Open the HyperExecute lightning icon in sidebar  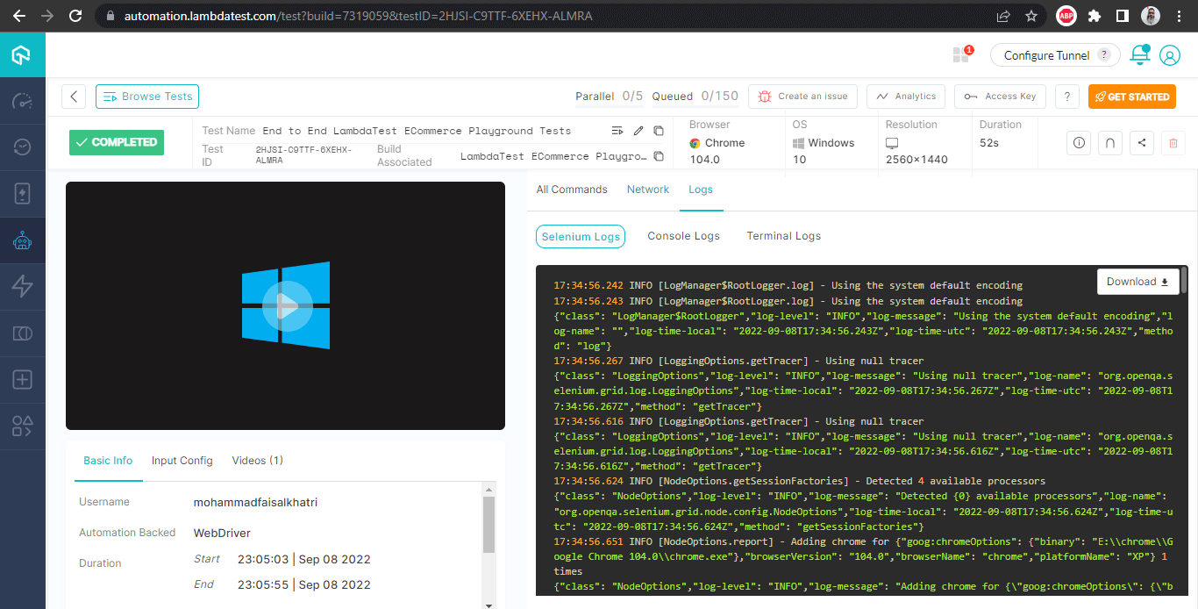[x=22, y=287]
